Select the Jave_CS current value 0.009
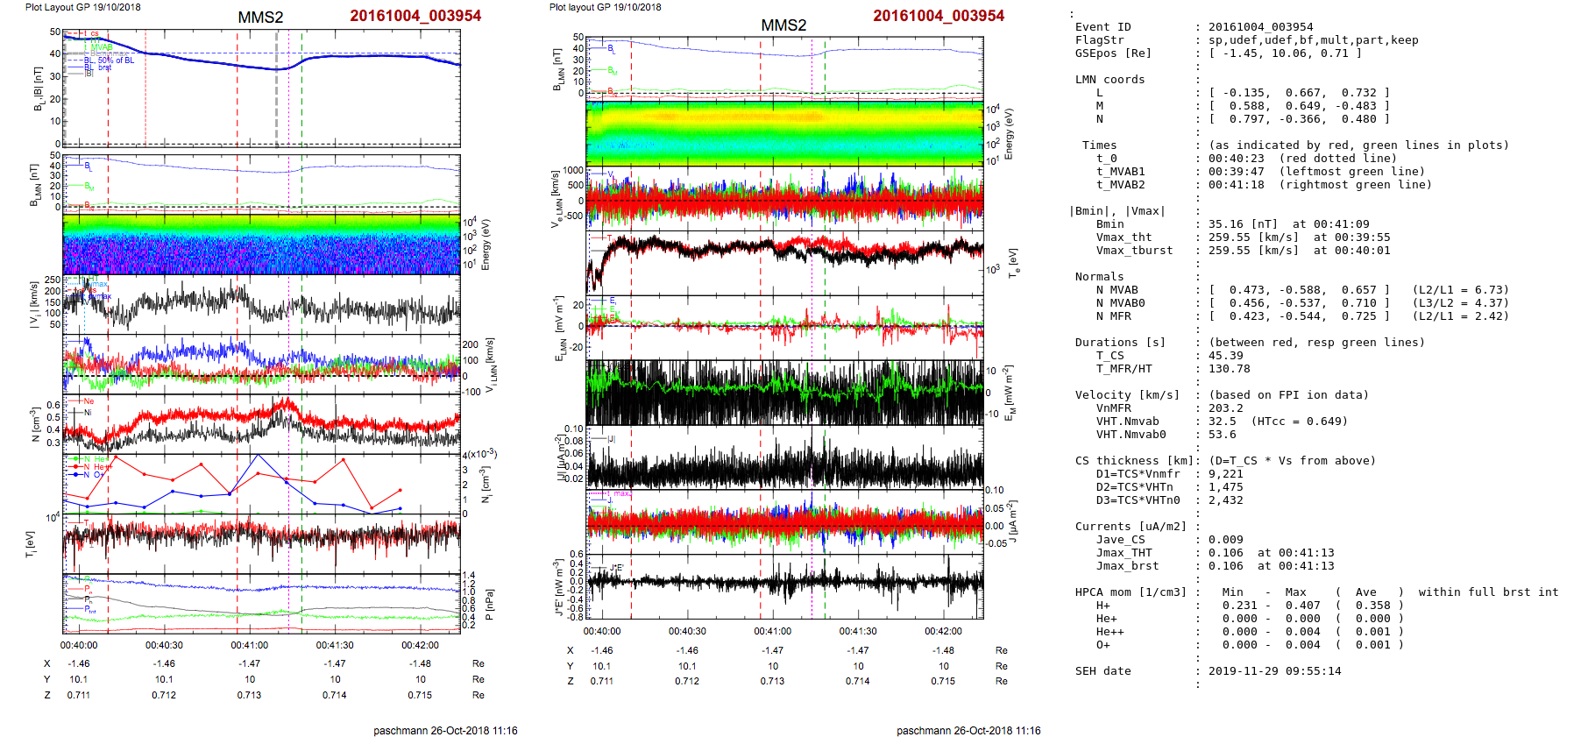This screenshot has height=737, width=1581. click(1225, 540)
